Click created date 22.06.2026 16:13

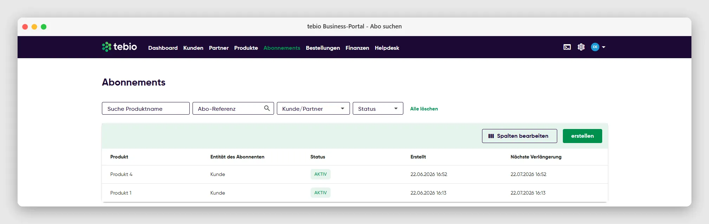click(x=429, y=193)
